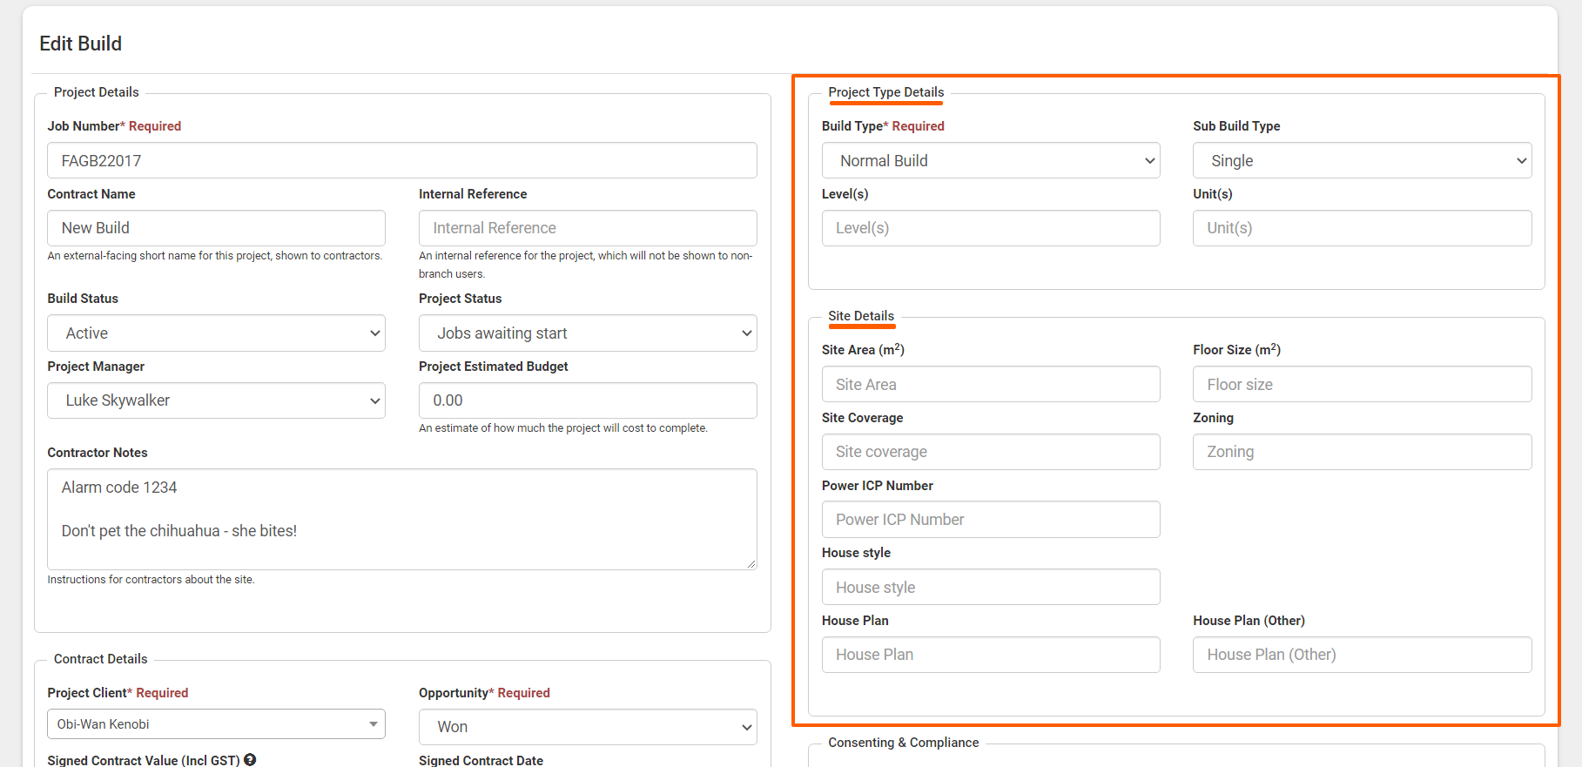
Task: Open the Opportunity dropdown
Action: click(x=587, y=727)
